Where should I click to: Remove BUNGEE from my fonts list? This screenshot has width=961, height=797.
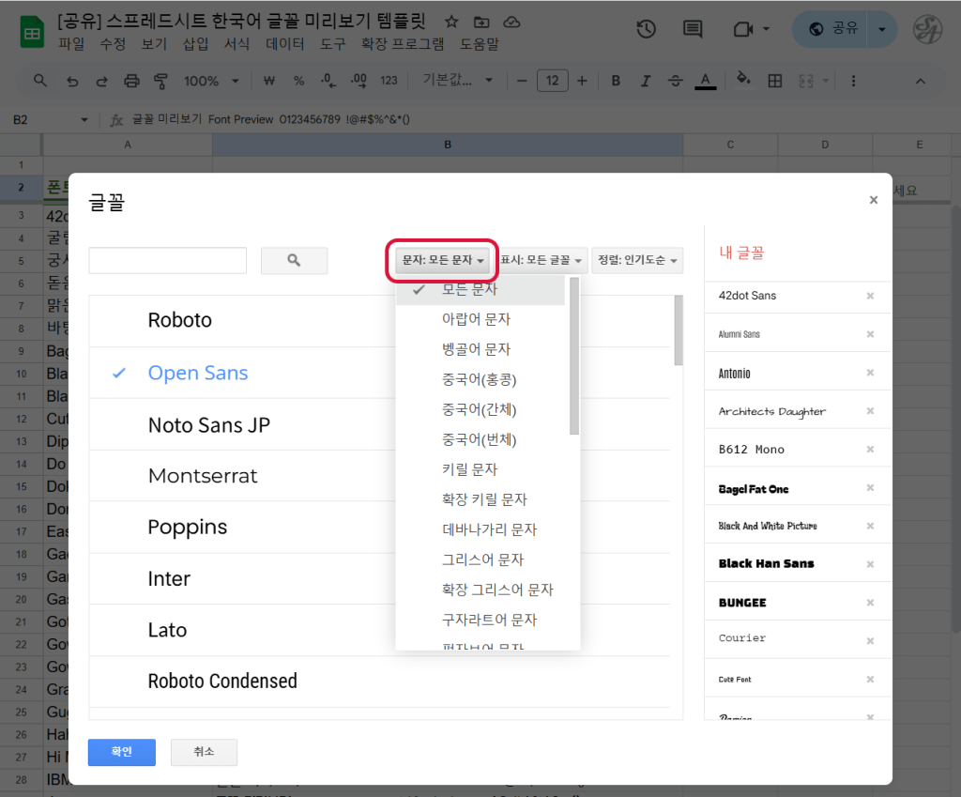869,603
